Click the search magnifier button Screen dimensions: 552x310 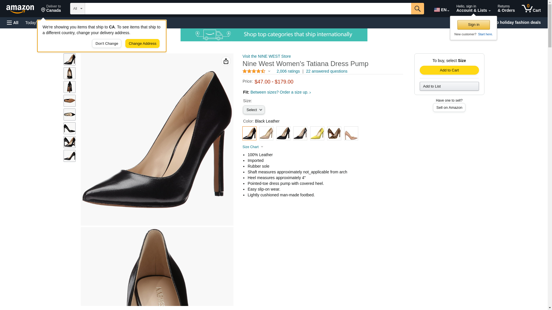coord(417,9)
